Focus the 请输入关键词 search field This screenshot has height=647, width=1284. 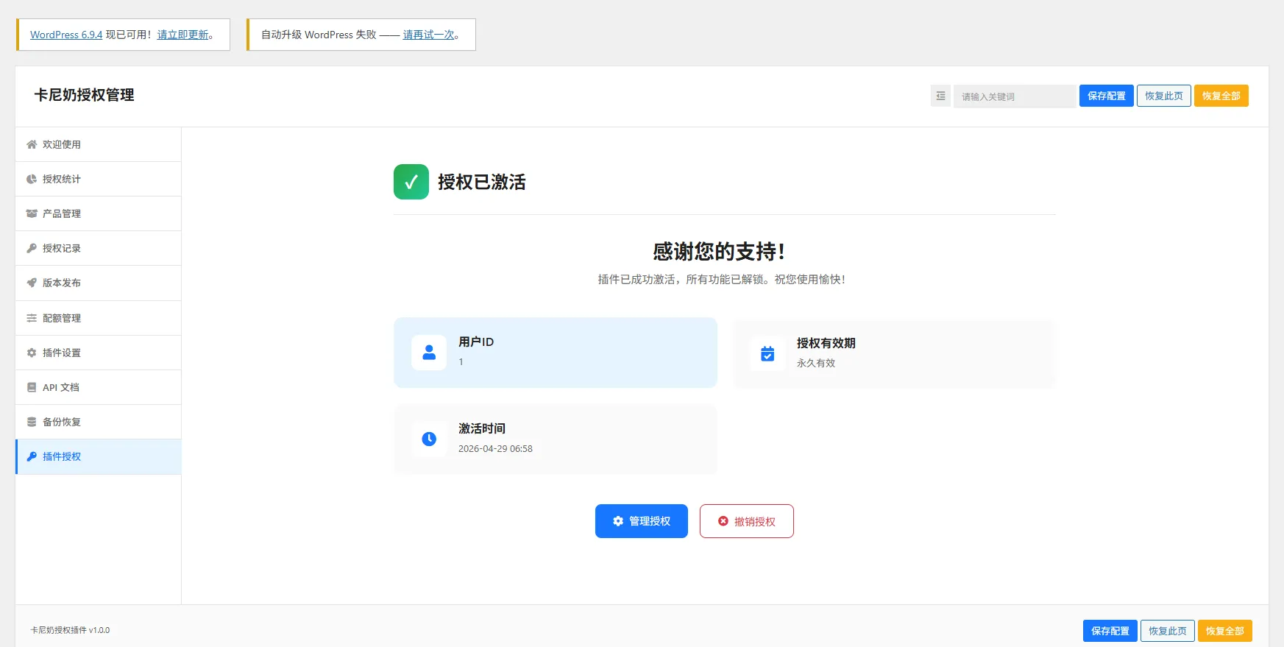[x=1014, y=96]
